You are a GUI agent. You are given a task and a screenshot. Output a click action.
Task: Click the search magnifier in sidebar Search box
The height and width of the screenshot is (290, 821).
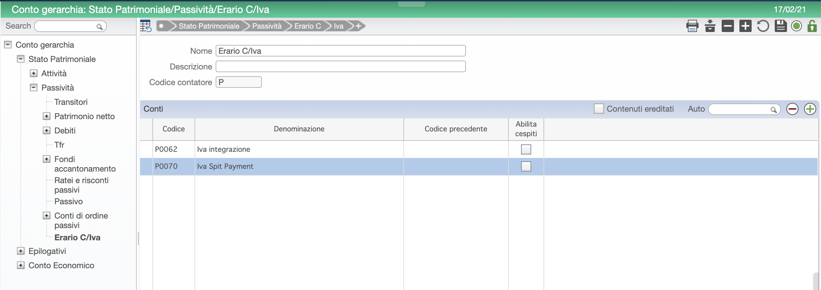click(99, 27)
